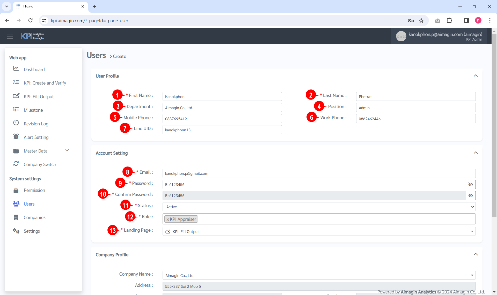497x295 pixels.
Task: Go to the Users breadcrumb heading
Action: pyautogui.click(x=96, y=55)
